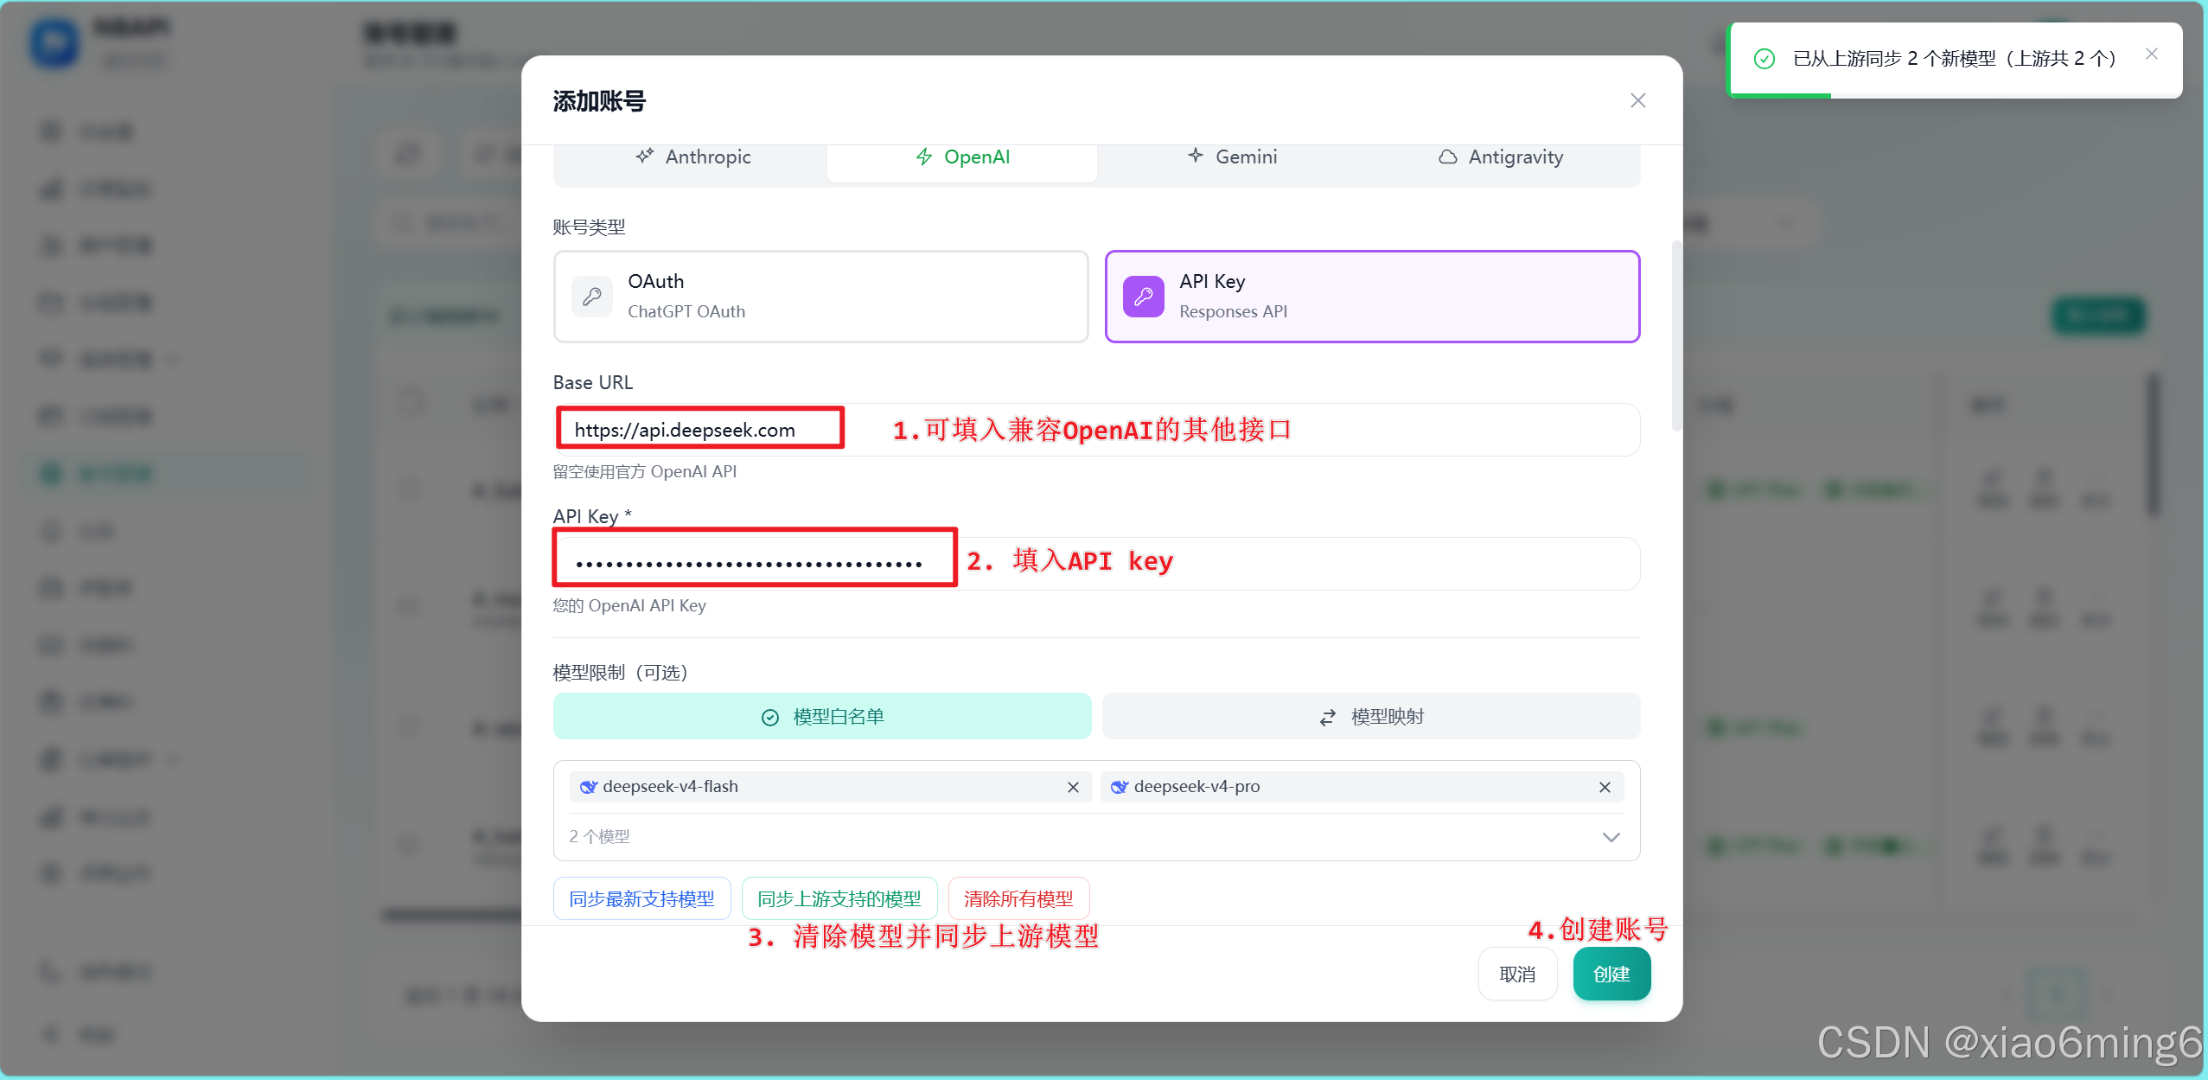The height and width of the screenshot is (1080, 2208).
Task: Click 清除所有模型 button
Action: 1018,899
